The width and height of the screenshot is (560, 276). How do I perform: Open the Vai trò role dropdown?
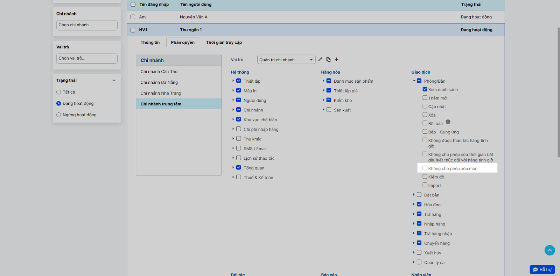coord(286,60)
